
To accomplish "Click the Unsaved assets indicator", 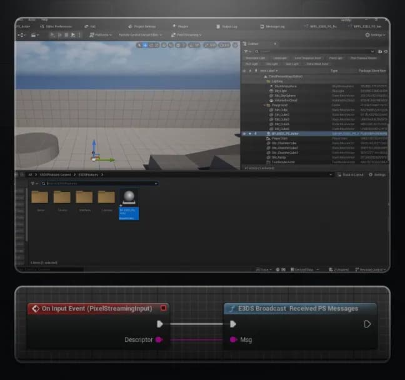I will [x=339, y=270].
